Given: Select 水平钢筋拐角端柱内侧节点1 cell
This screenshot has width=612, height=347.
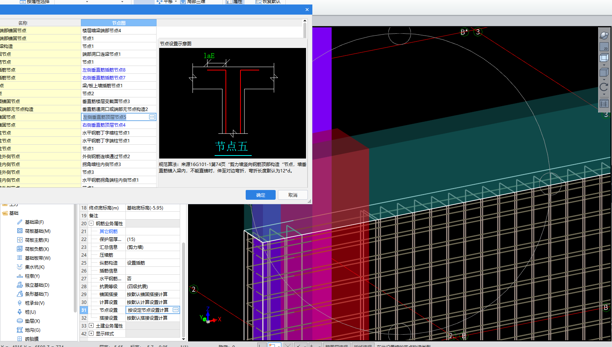Looking at the screenshot, I should click(x=119, y=180).
